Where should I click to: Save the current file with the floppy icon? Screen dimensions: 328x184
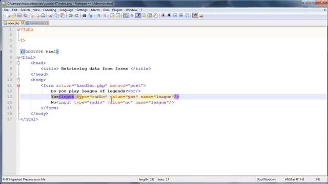[x=19, y=16]
